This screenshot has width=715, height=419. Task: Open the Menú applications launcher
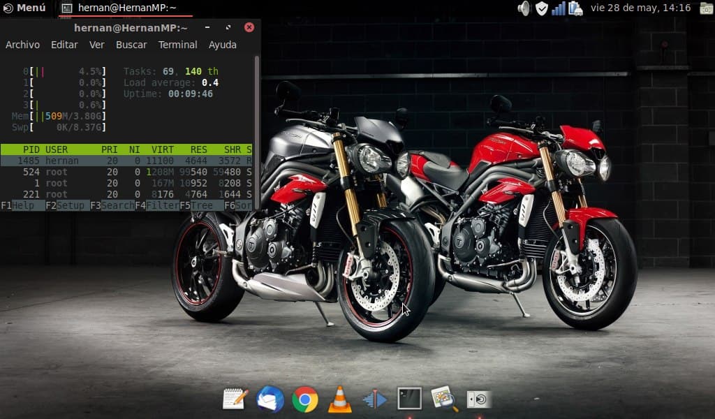(x=24, y=8)
